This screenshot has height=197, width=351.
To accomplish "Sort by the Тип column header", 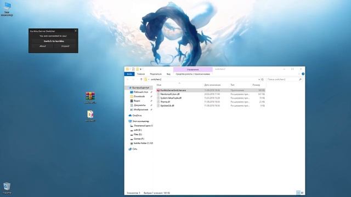I will point(233,85).
